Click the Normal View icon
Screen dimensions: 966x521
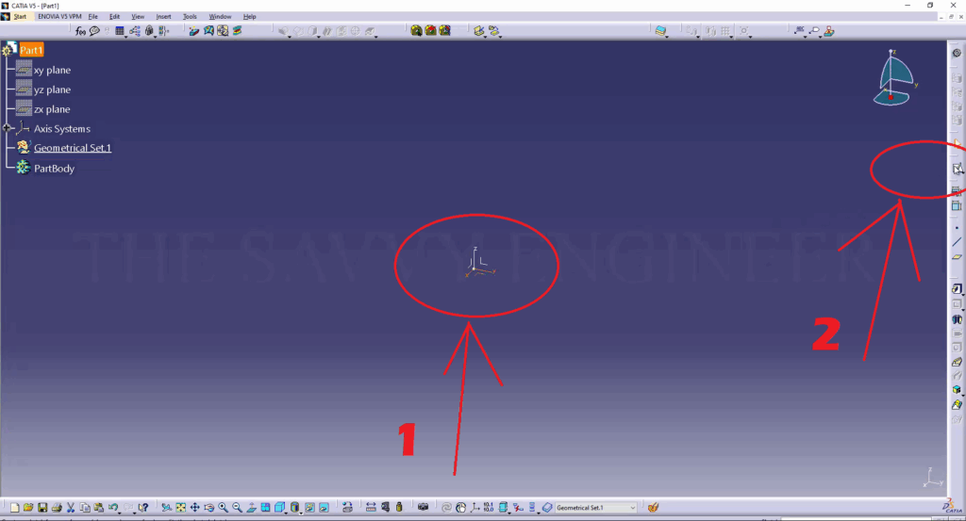point(251,508)
